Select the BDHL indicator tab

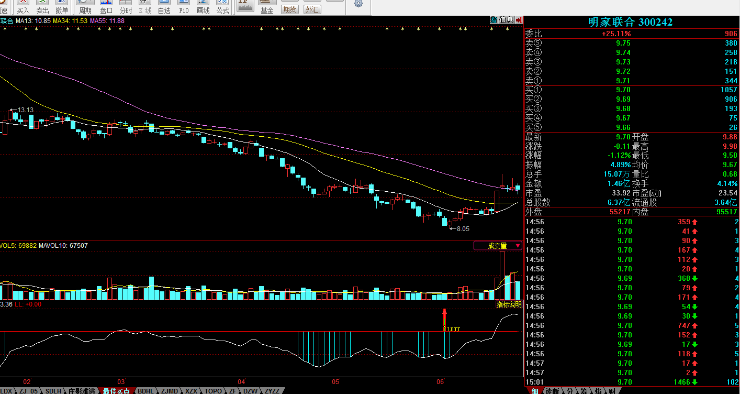pos(146,391)
